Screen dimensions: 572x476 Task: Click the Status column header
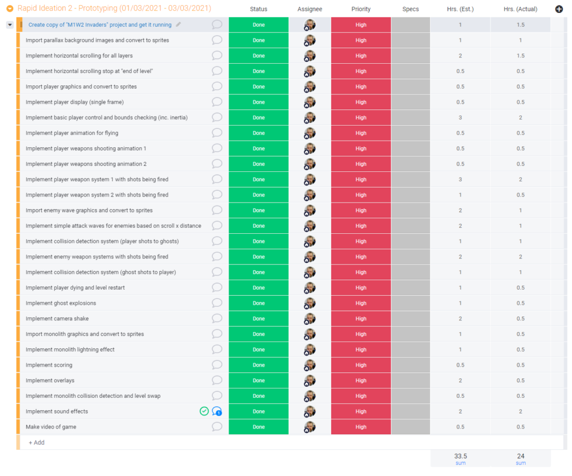click(x=259, y=9)
